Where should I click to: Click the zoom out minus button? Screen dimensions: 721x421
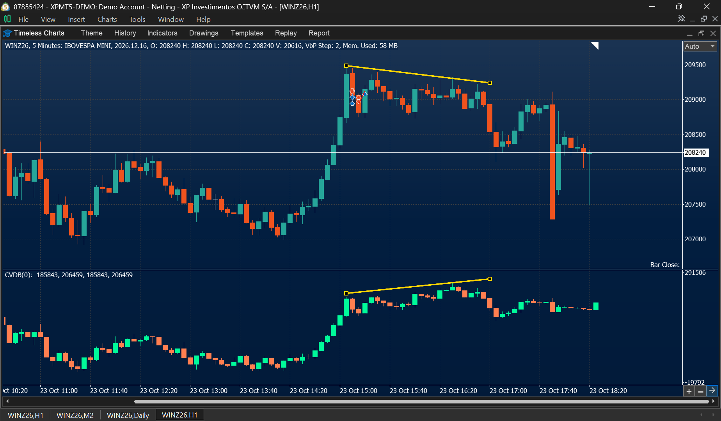(701, 391)
